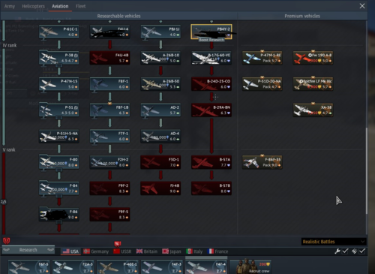
Task: Select the premium P-47M-1-RE pack card
Action: [x=262, y=58]
